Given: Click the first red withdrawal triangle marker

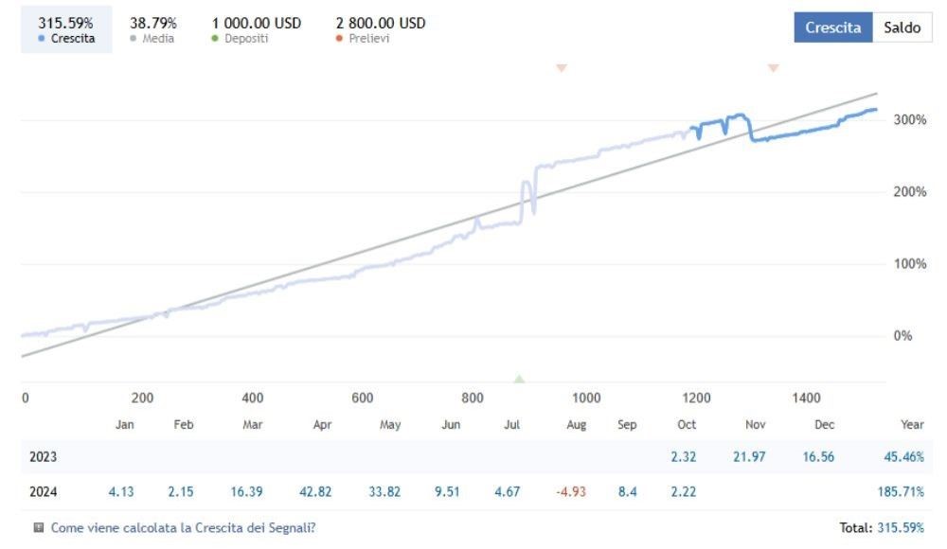Looking at the screenshot, I should (x=561, y=67).
